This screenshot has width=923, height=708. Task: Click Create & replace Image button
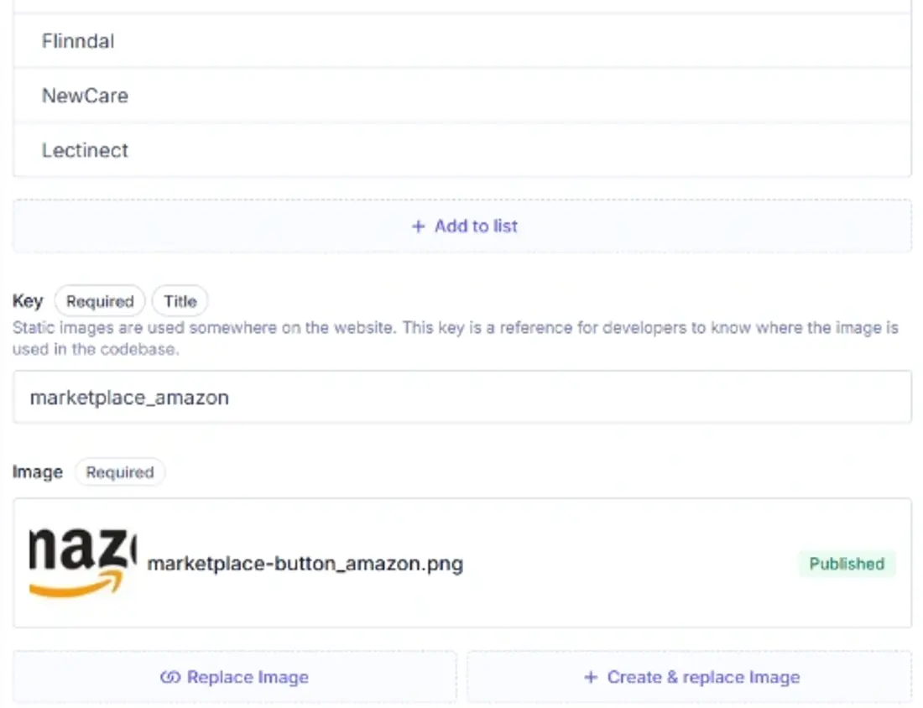click(689, 677)
